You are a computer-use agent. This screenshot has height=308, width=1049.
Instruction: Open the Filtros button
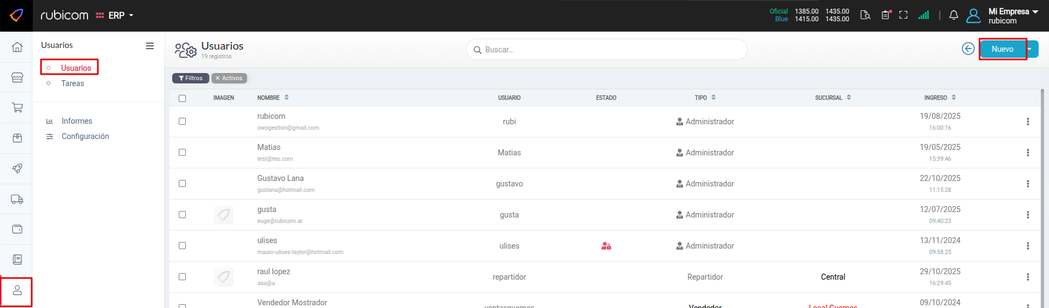point(190,78)
